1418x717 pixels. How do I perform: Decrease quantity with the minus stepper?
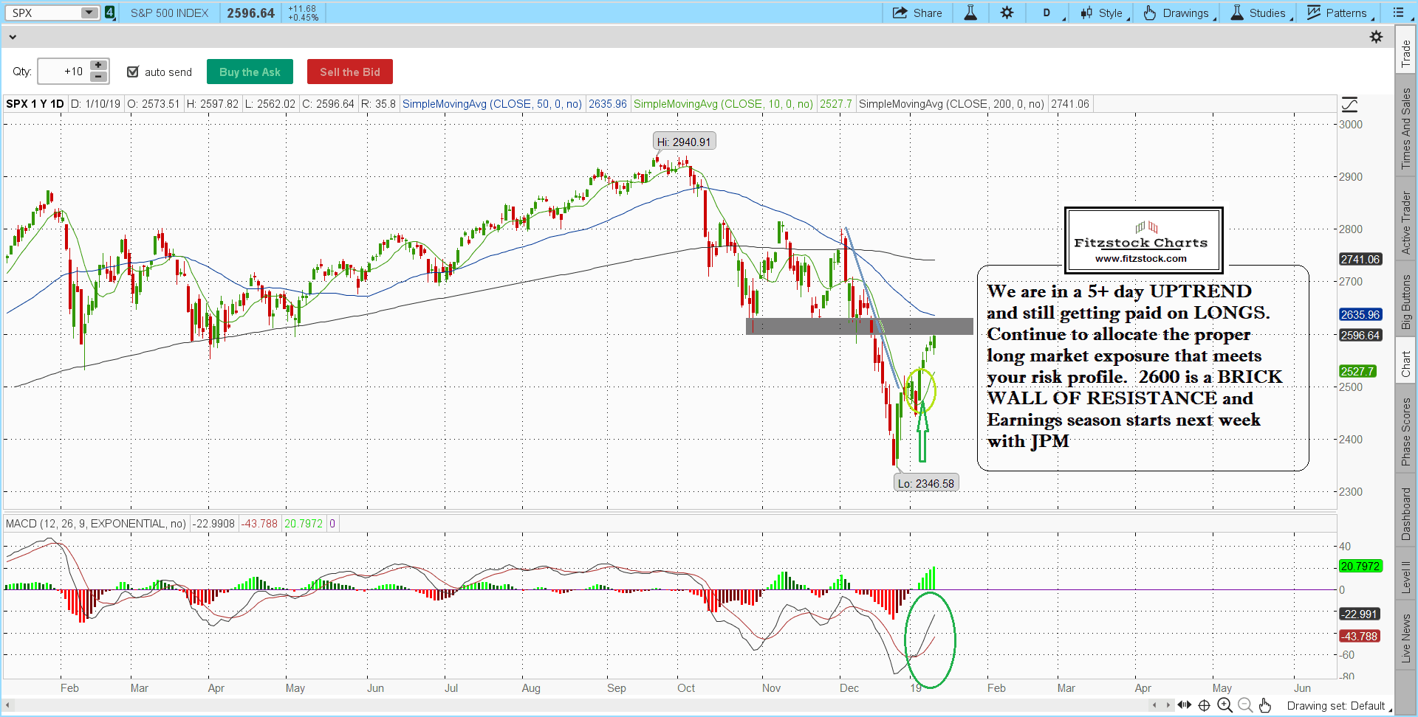(98, 77)
